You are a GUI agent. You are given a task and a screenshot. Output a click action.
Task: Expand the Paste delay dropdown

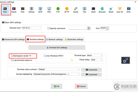tap(97, 60)
